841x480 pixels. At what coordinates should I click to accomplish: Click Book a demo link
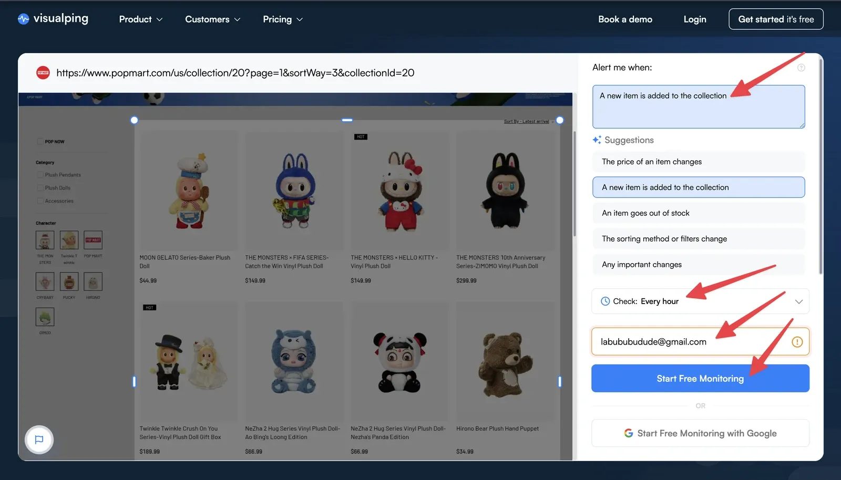pos(625,19)
